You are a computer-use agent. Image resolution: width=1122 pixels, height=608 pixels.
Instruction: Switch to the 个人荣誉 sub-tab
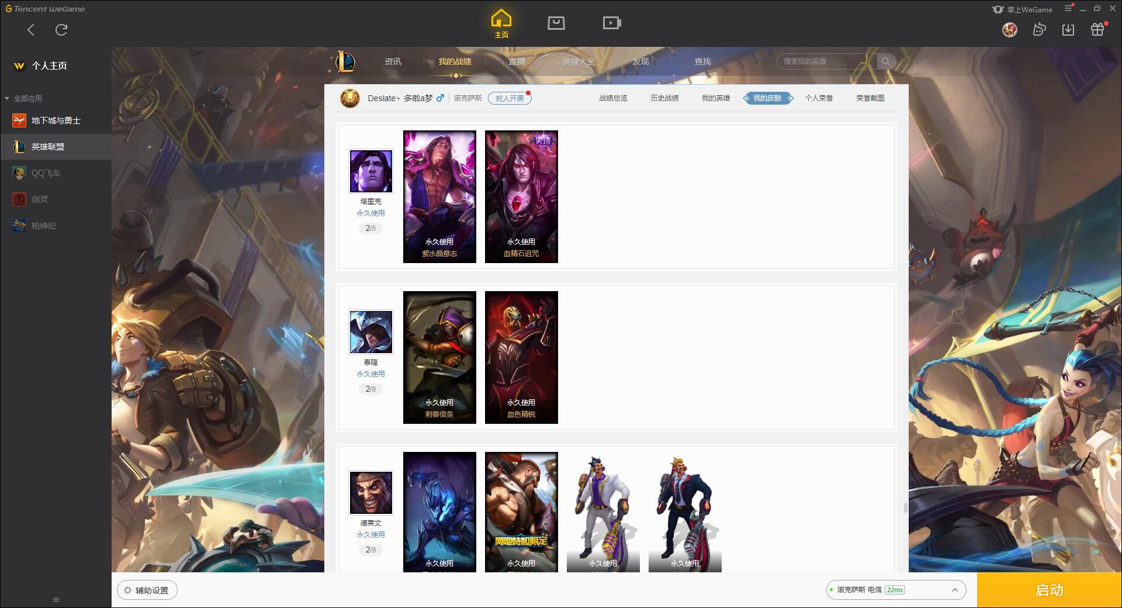point(819,98)
